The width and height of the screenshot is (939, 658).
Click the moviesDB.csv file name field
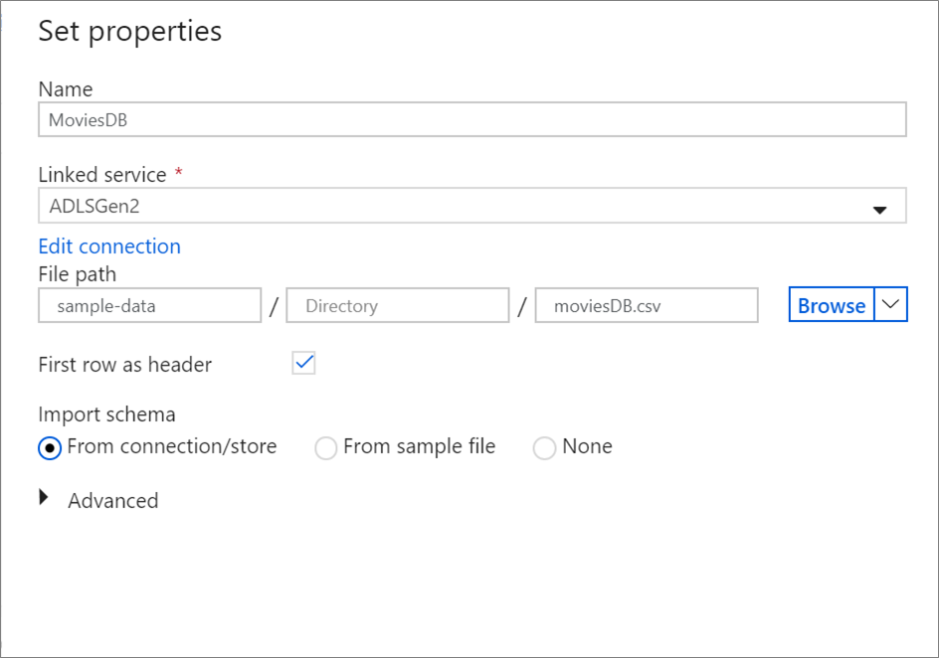tap(646, 306)
